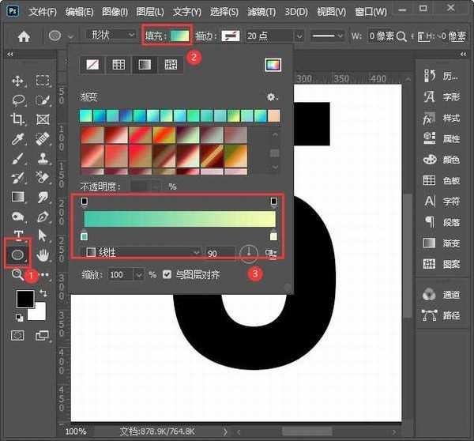Click the gradient angle input field

pyautogui.click(x=220, y=253)
